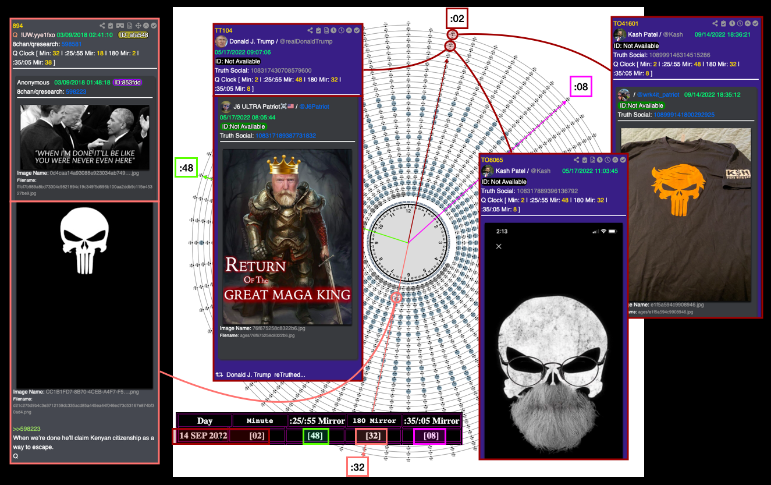Click the Truth Social ID 108317889396136792

point(547,191)
